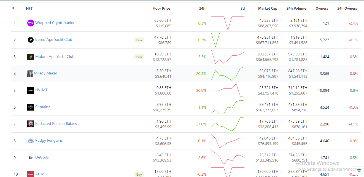Sort table by 24h Volume header
Image resolution: width=364 pixels, height=177 pixels.
(x=296, y=8)
